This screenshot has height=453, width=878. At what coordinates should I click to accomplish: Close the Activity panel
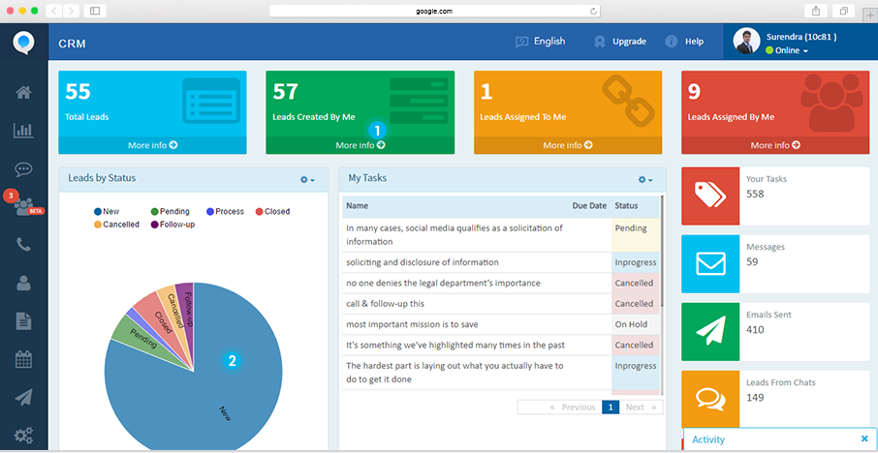tap(864, 438)
